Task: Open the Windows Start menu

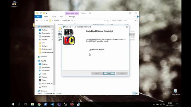Action: 13,104
